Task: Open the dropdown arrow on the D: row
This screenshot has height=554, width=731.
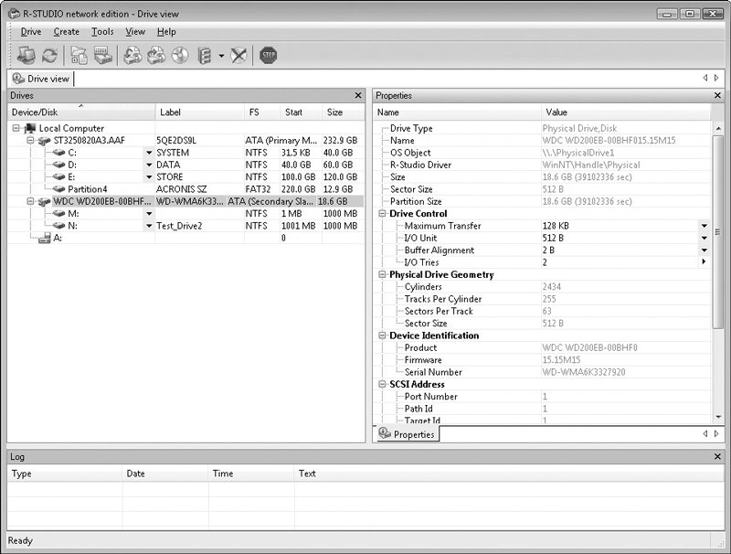Action: pyautogui.click(x=149, y=165)
